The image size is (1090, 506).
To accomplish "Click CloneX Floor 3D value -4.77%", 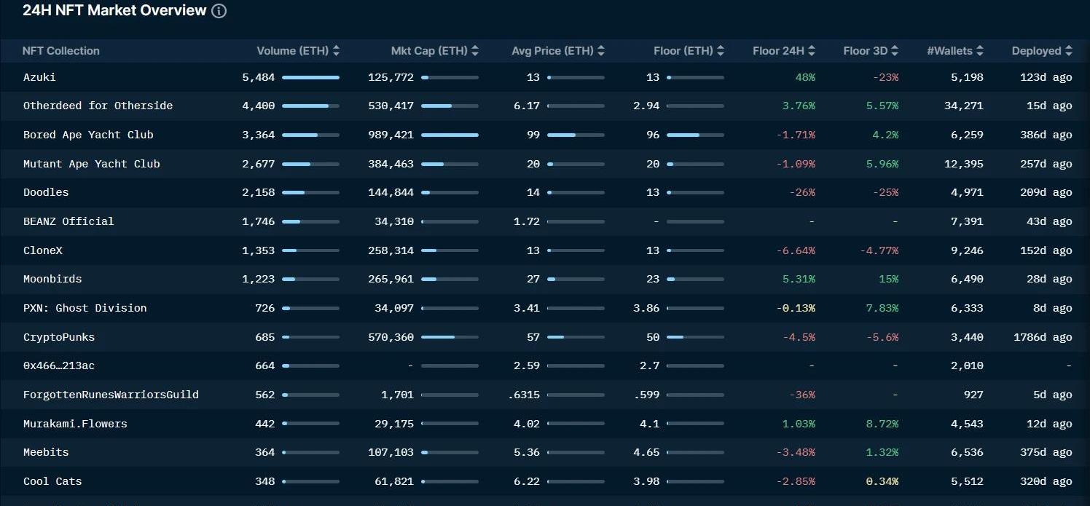I will [x=879, y=250].
